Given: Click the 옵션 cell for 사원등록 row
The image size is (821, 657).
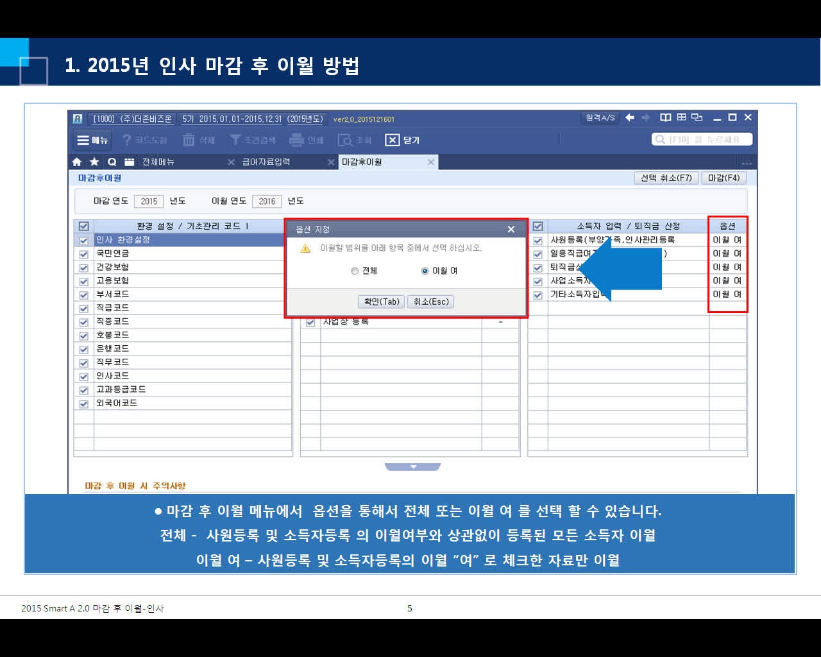Looking at the screenshot, I should pos(727,240).
